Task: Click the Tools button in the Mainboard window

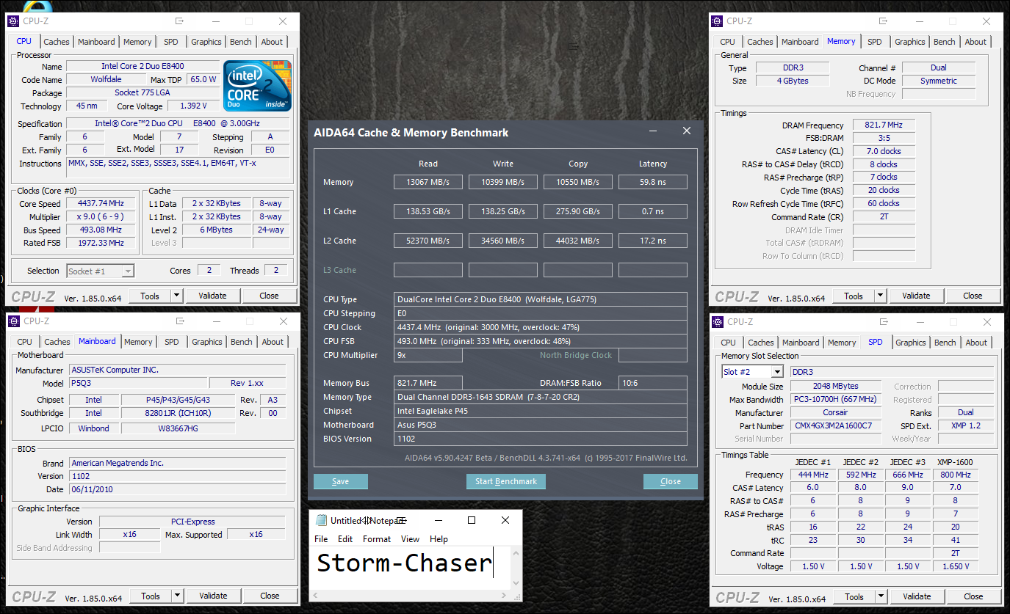Action: click(151, 596)
